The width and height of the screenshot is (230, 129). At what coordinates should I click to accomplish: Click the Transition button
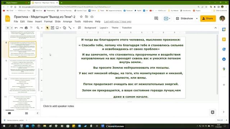tap(127, 28)
